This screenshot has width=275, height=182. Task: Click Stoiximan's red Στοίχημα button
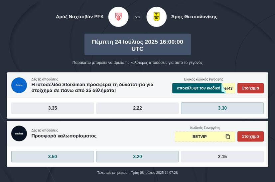coord(250,88)
